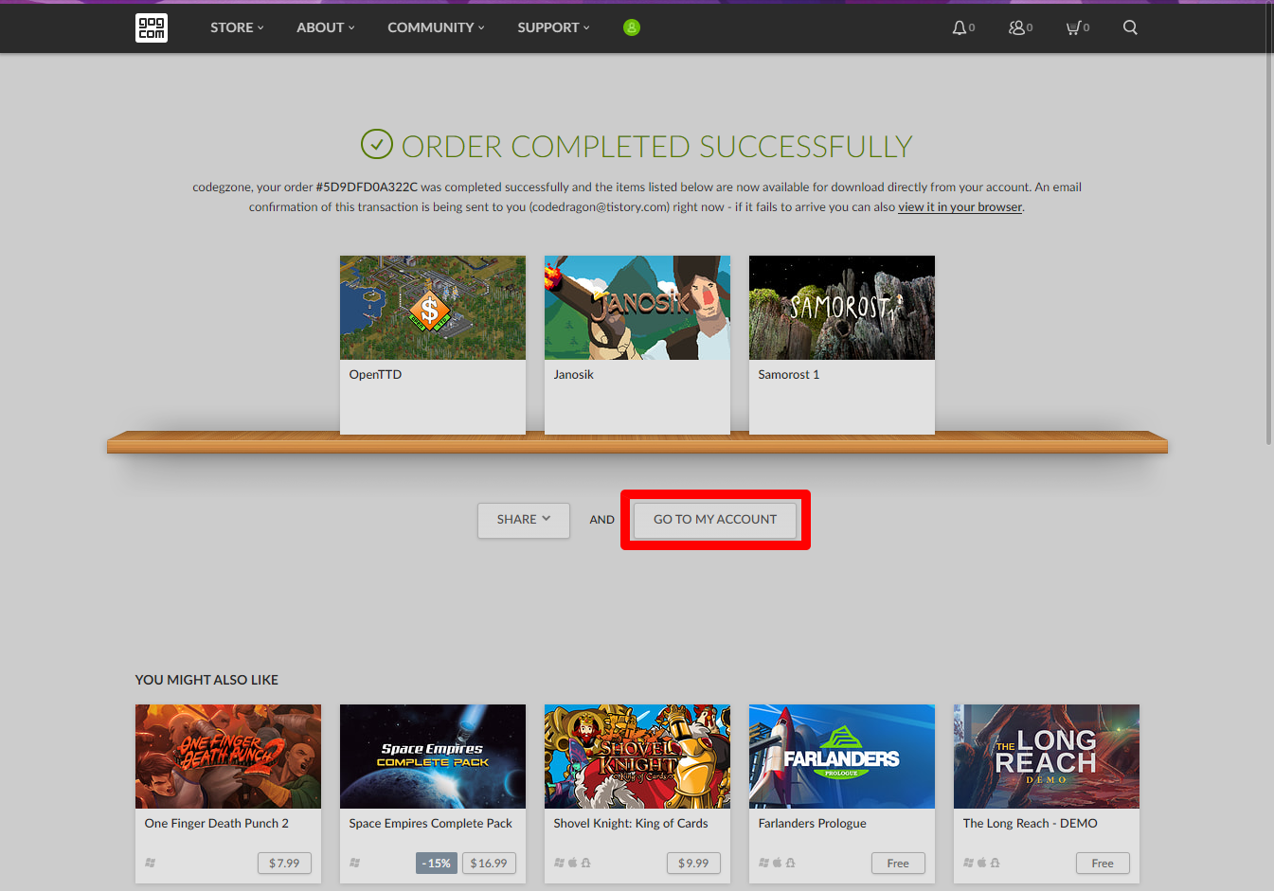The image size is (1274, 891).
Task: Open the green user account icon
Action: point(632,27)
